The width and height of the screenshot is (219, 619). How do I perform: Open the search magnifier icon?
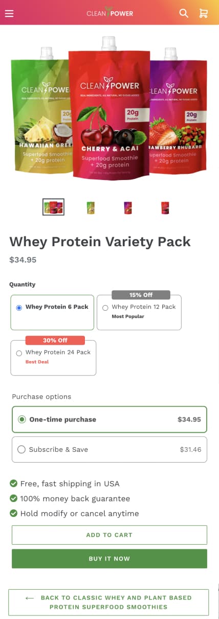coord(184,13)
